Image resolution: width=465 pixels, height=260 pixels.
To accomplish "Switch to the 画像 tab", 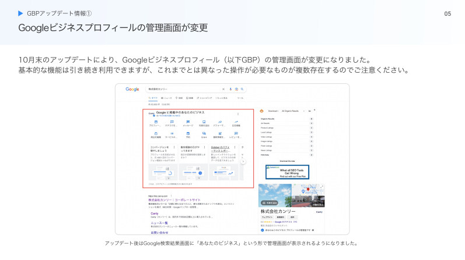I will click(190, 98).
